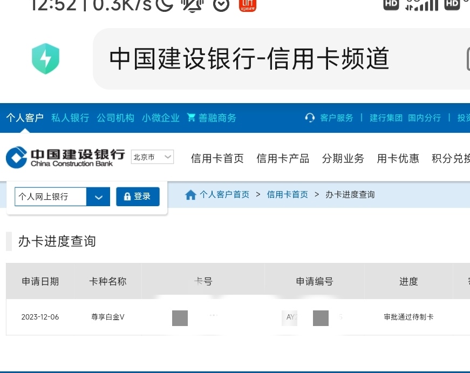Tap the signal strength bars icon

point(422,4)
